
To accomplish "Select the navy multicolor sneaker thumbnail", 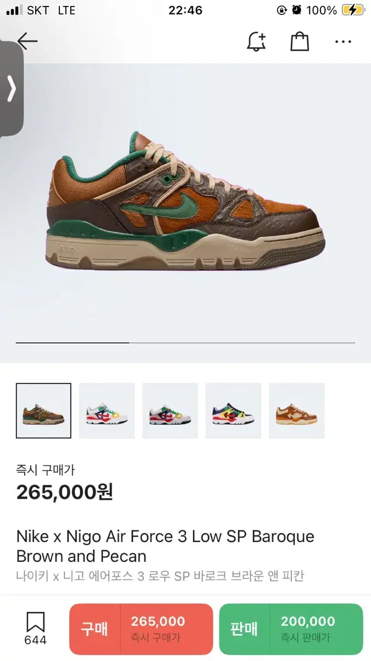I will click(233, 410).
